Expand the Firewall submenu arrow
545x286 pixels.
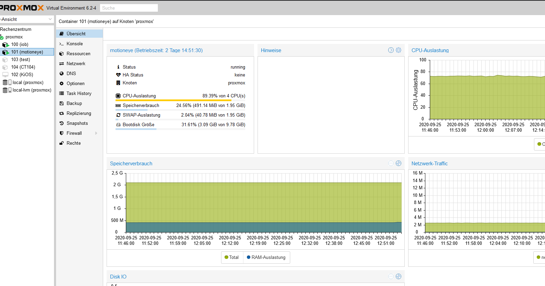coord(96,133)
